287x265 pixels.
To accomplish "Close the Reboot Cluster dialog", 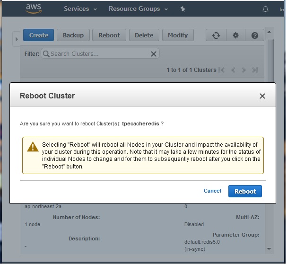I will [x=262, y=96].
